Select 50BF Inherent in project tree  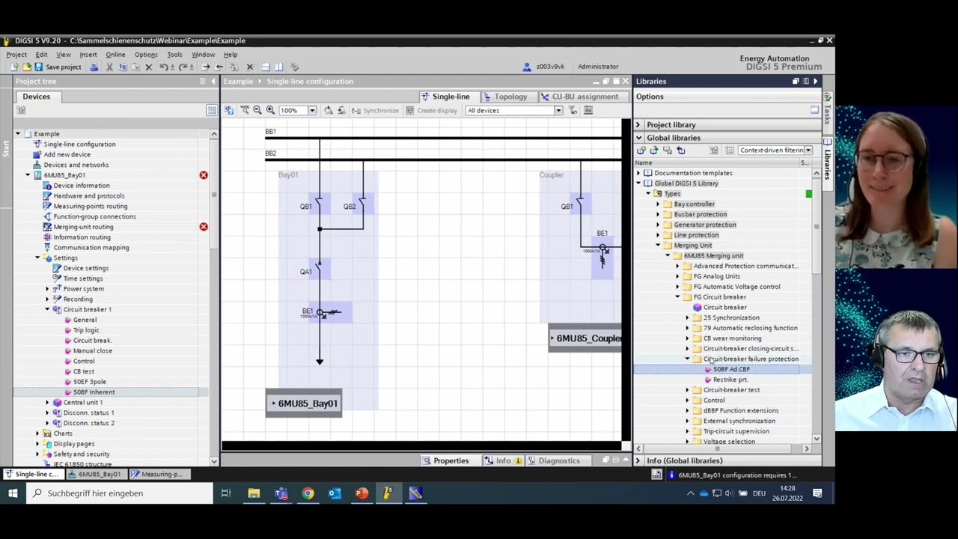tap(94, 392)
